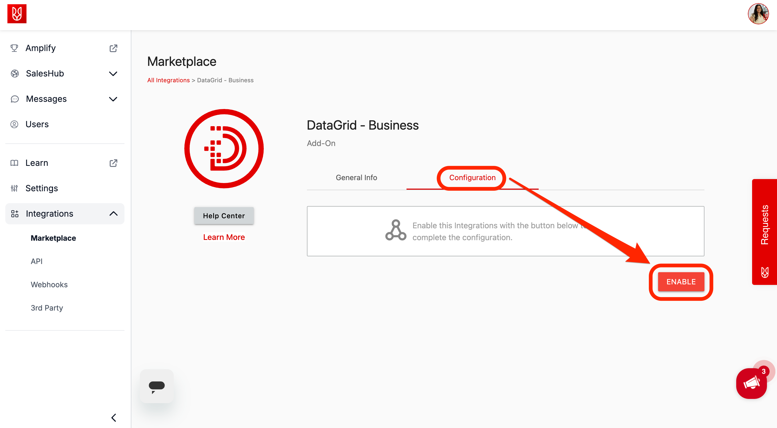
Task: Collapse the sidebar with bottom arrow
Action: [x=113, y=417]
